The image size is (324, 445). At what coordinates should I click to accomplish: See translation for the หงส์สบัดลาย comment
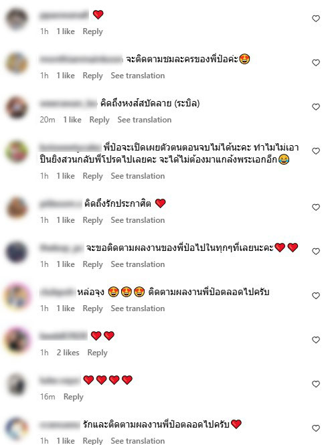[x=145, y=120]
